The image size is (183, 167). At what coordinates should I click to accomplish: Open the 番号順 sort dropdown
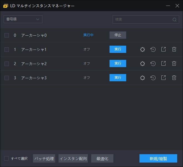[23, 19]
